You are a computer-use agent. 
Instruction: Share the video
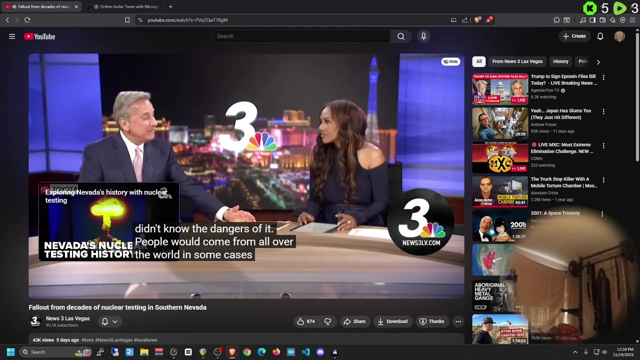click(354, 321)
